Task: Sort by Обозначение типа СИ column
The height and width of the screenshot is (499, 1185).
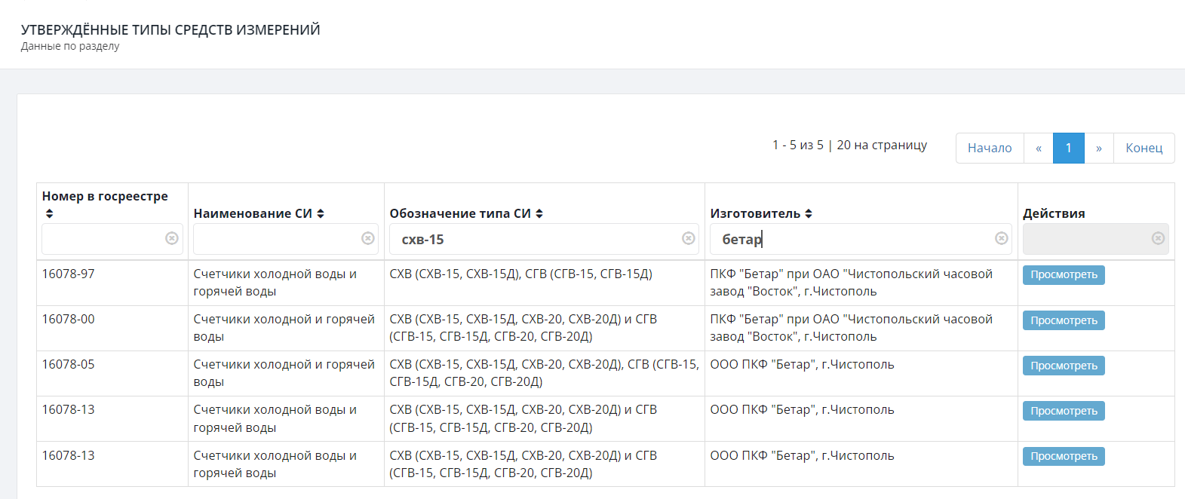Action: (539, 213)
